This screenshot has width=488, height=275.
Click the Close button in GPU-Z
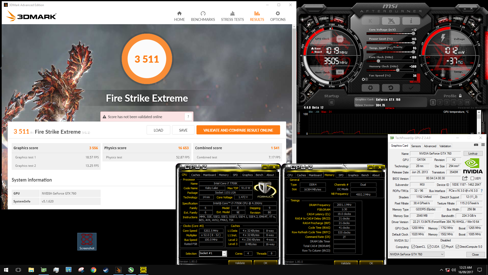pyautogui.click(x=475, y=255)
